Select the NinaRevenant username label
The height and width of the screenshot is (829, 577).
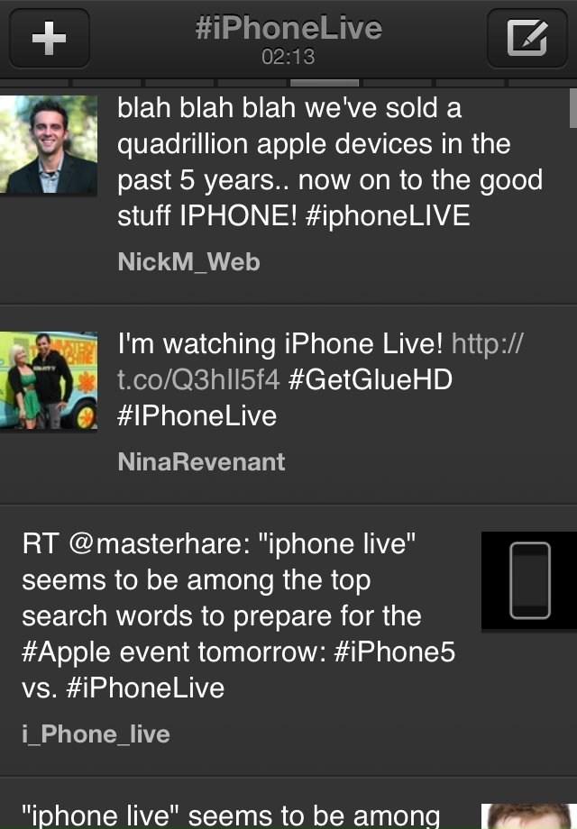click(x=202, y=461)
